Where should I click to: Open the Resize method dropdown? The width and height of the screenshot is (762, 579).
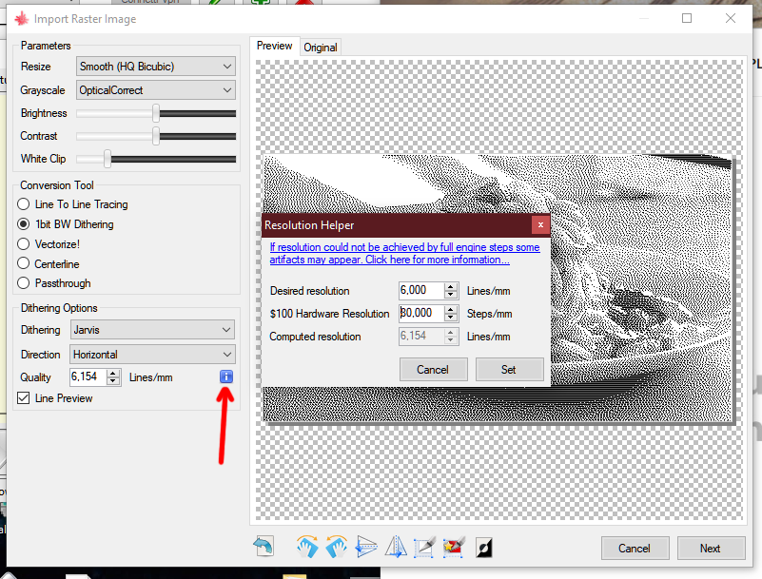click(x=155, y=67)
